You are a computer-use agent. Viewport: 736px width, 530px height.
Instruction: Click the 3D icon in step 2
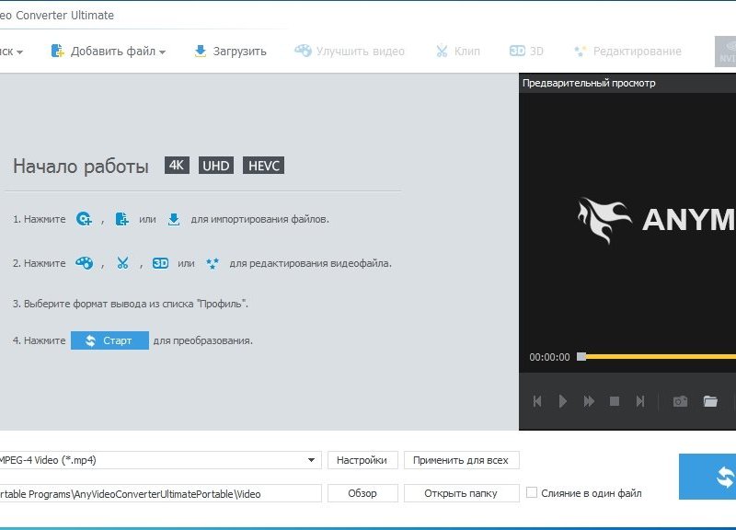(160, 263)
